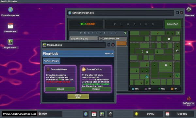196x118 pixels.
Task: Buy Gourmet's Star for $50.000
Action: [x=96, y=89]
